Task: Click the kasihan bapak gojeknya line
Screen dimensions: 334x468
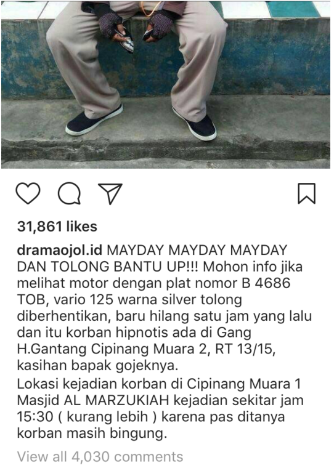Action: (97, 366)
